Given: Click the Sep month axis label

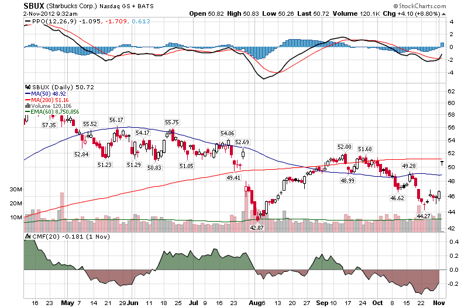Looking at the screenshot, I should [x=322, y=303].
